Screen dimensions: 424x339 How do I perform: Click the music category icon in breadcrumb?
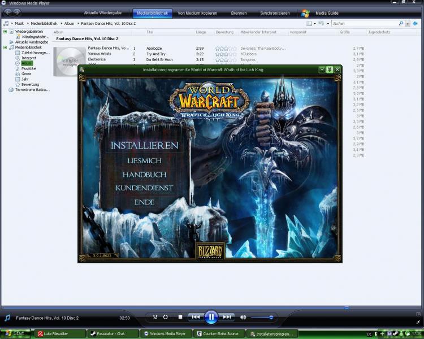[x=6, y=24]
